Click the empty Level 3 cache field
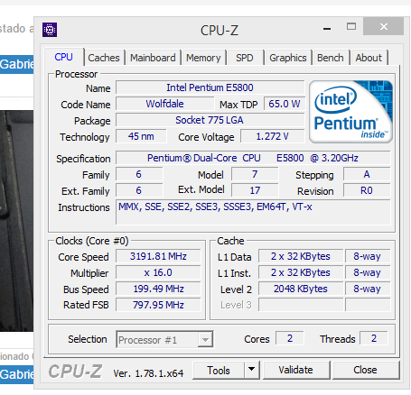411x395 pixels. click(301, 305)
